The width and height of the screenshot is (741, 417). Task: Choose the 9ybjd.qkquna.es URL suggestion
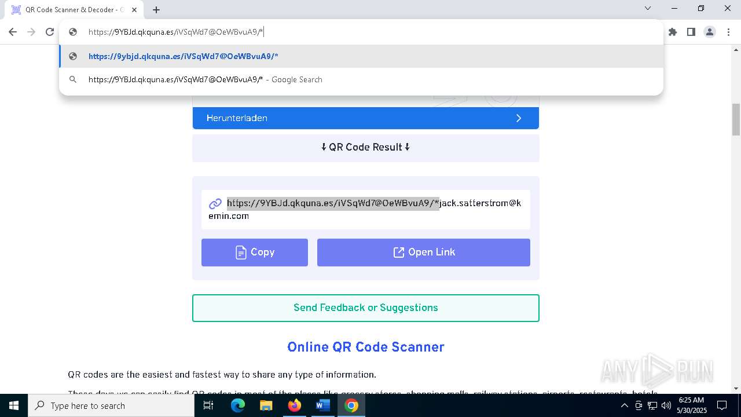361,56
